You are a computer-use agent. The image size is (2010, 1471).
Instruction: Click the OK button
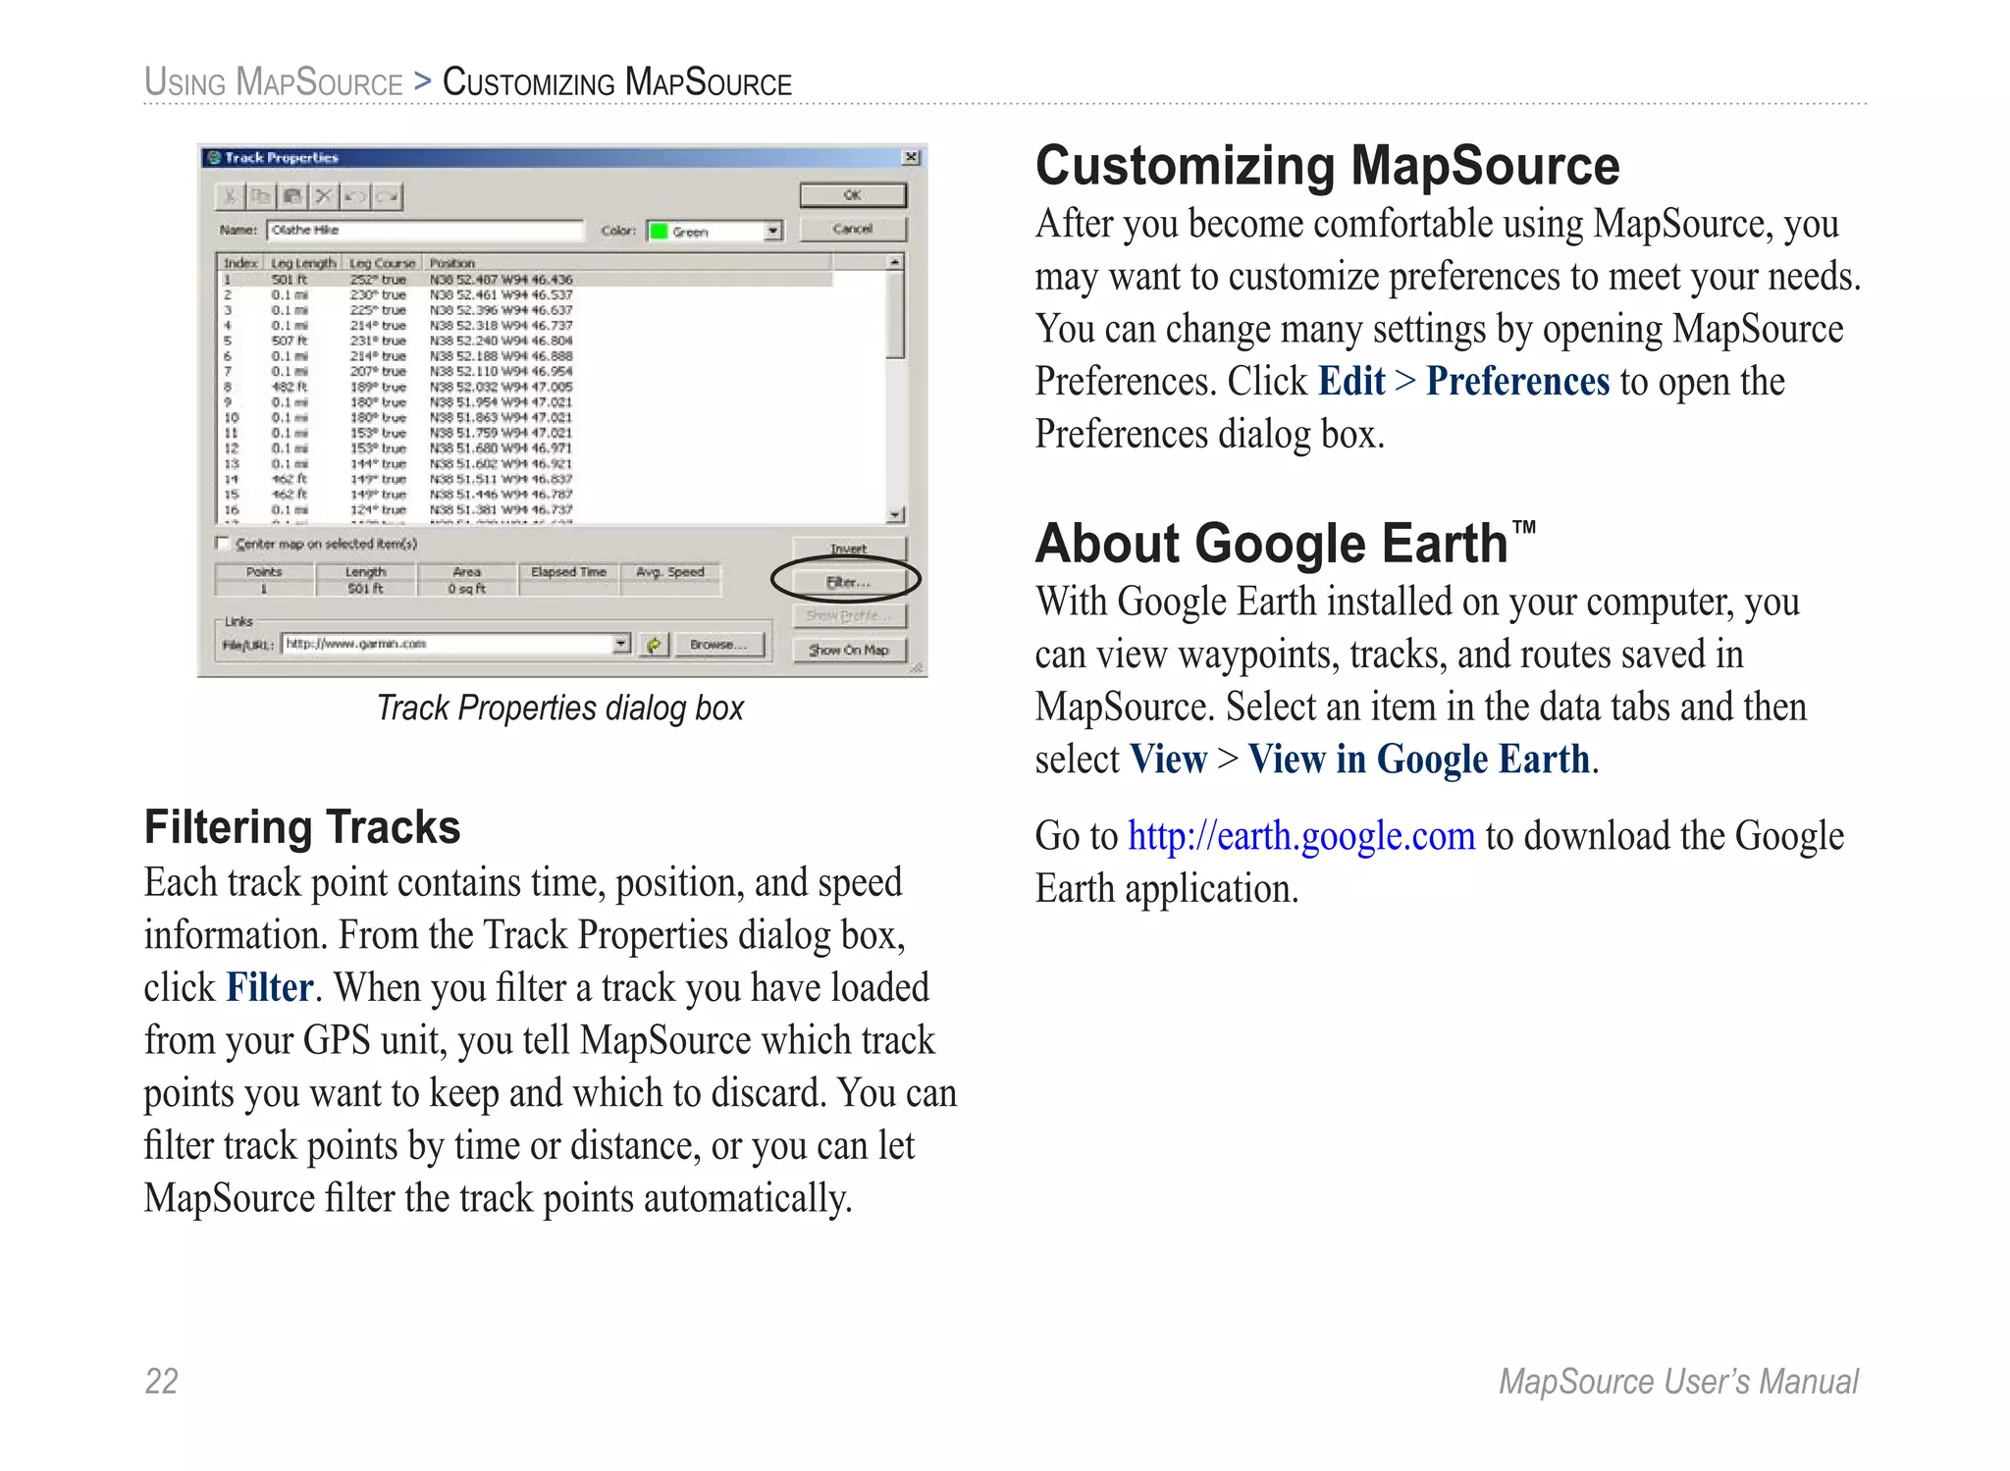(x=852, y=195)
